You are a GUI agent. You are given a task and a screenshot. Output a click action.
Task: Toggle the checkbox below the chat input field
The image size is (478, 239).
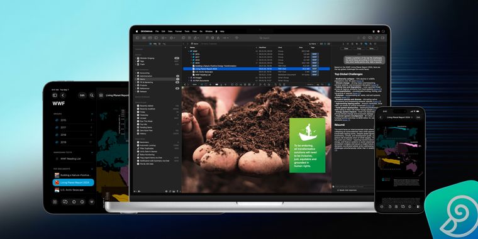point(338,190)
